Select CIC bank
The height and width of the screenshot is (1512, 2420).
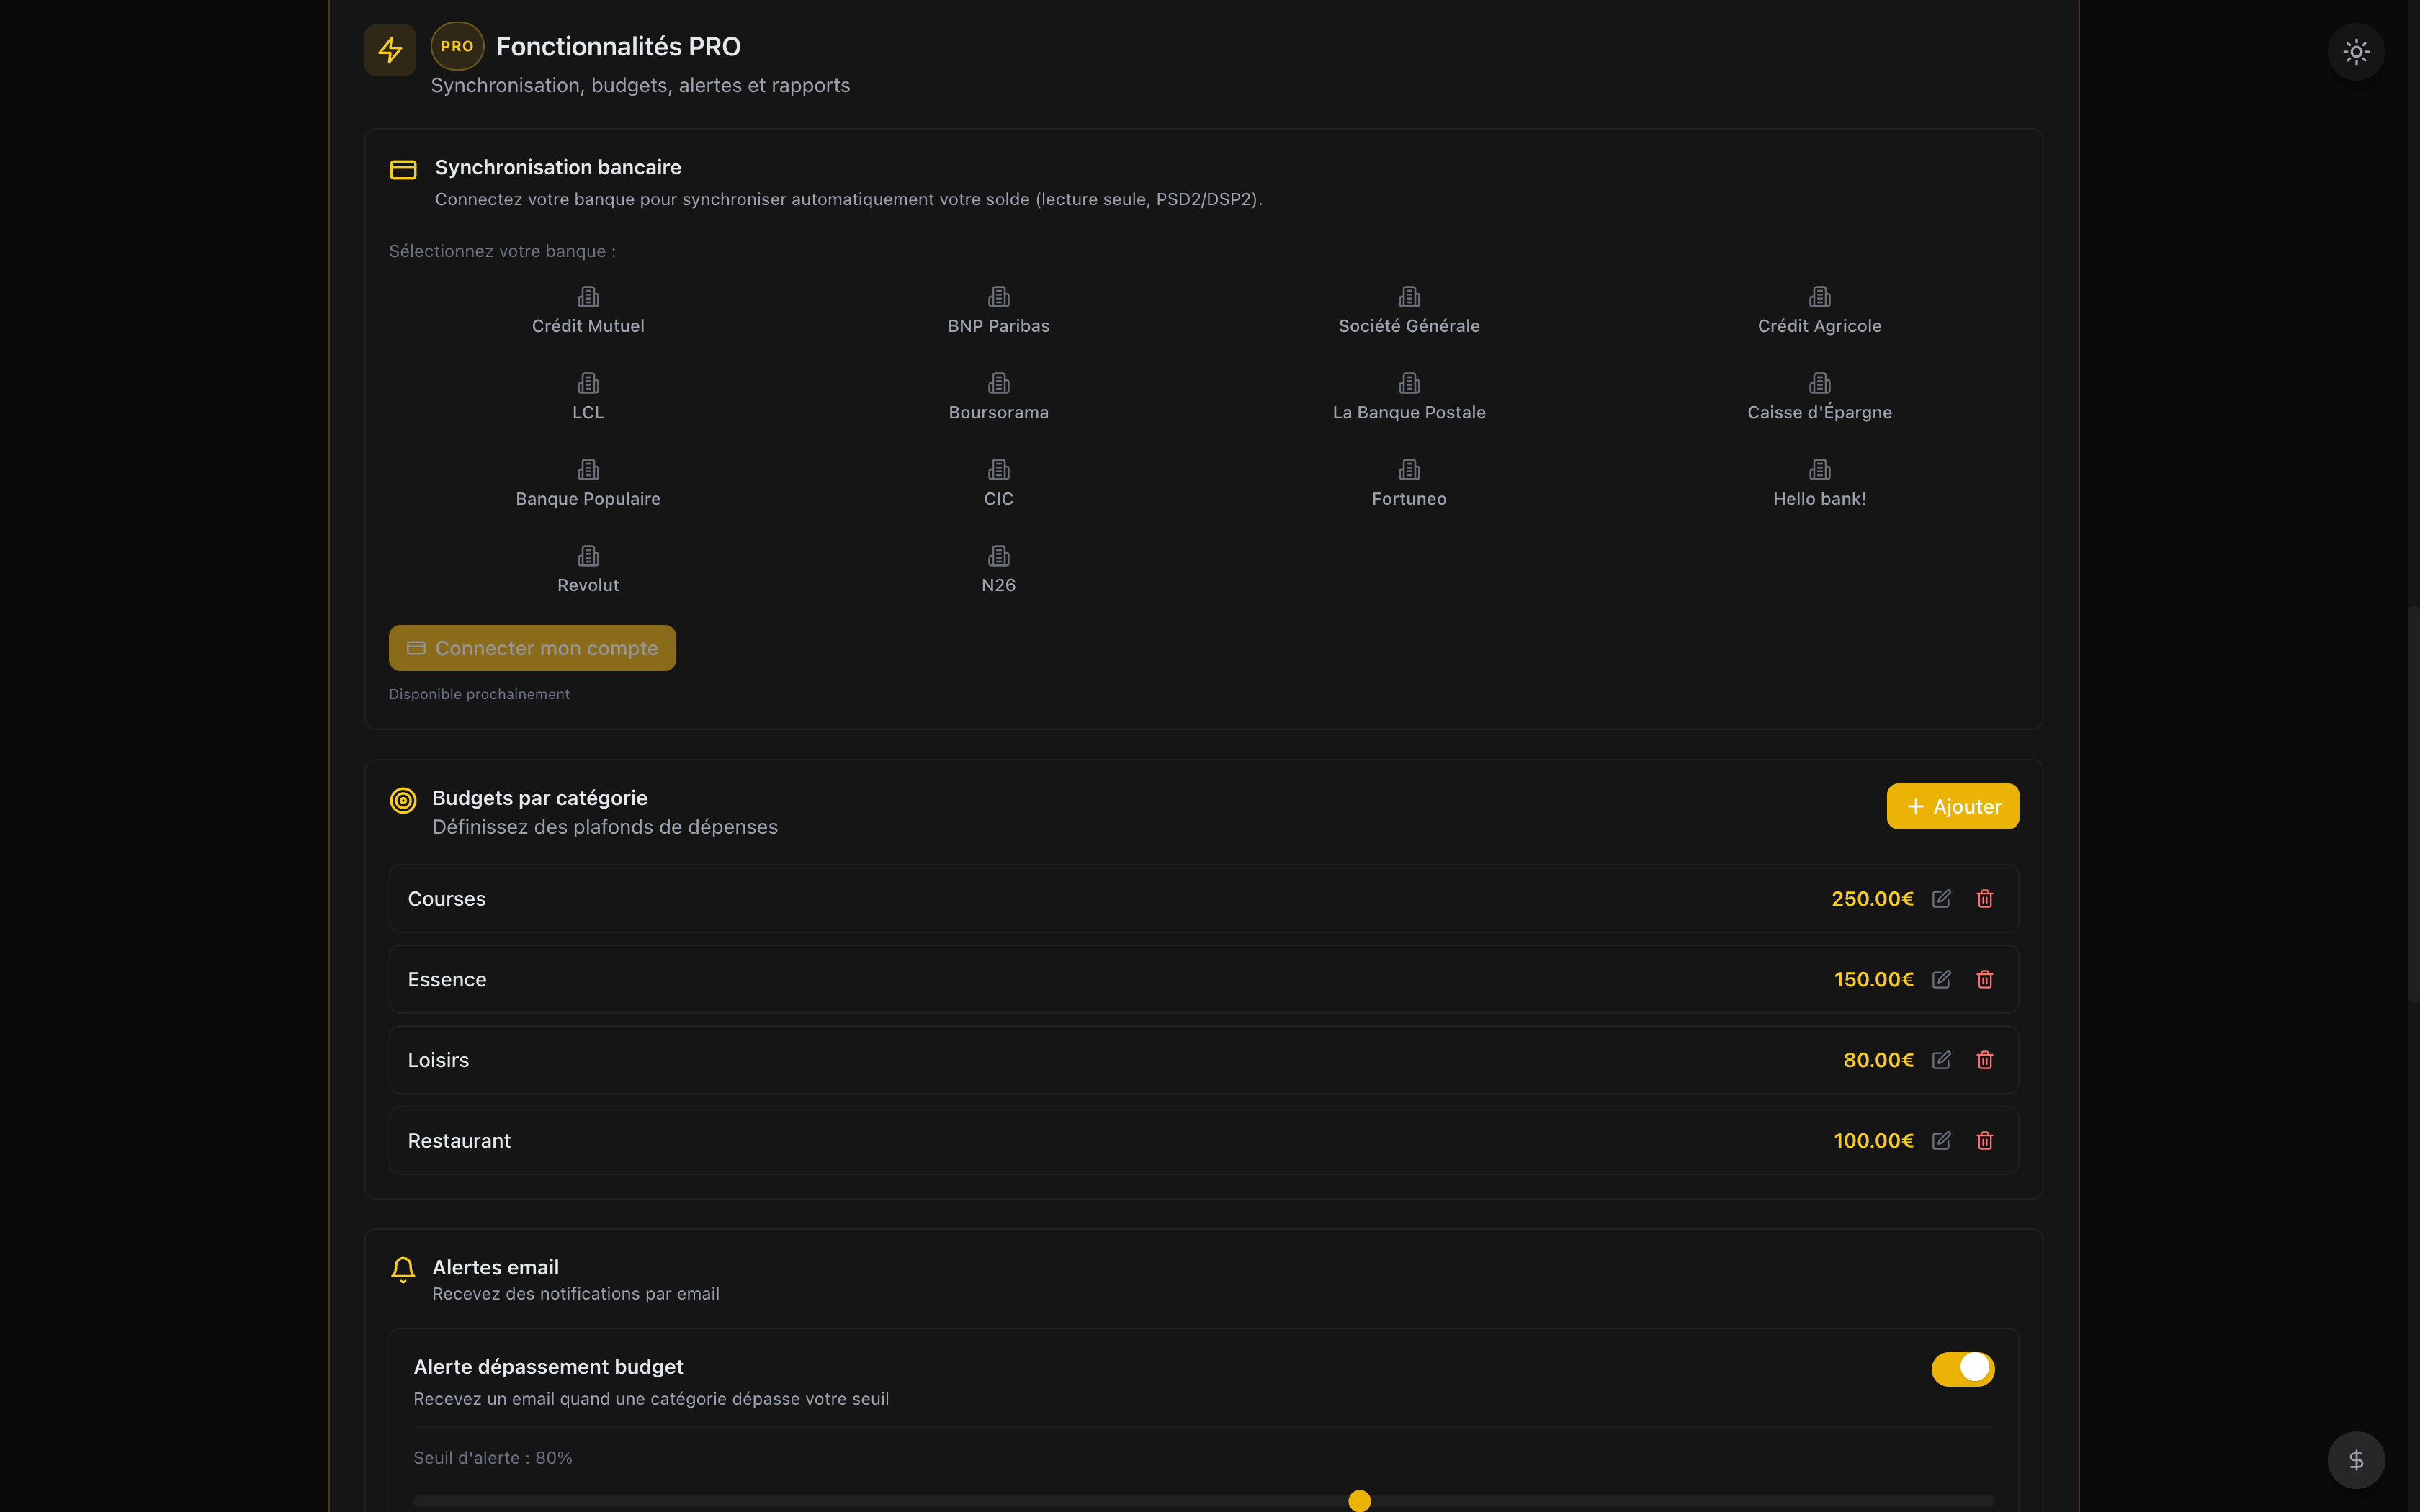(x=999, y=484)
